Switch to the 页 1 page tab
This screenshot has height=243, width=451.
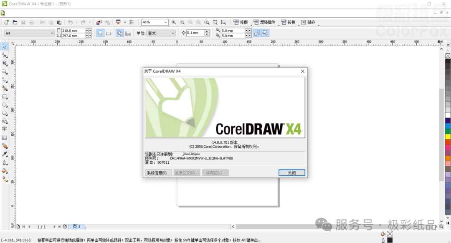(x=76, y=226)
